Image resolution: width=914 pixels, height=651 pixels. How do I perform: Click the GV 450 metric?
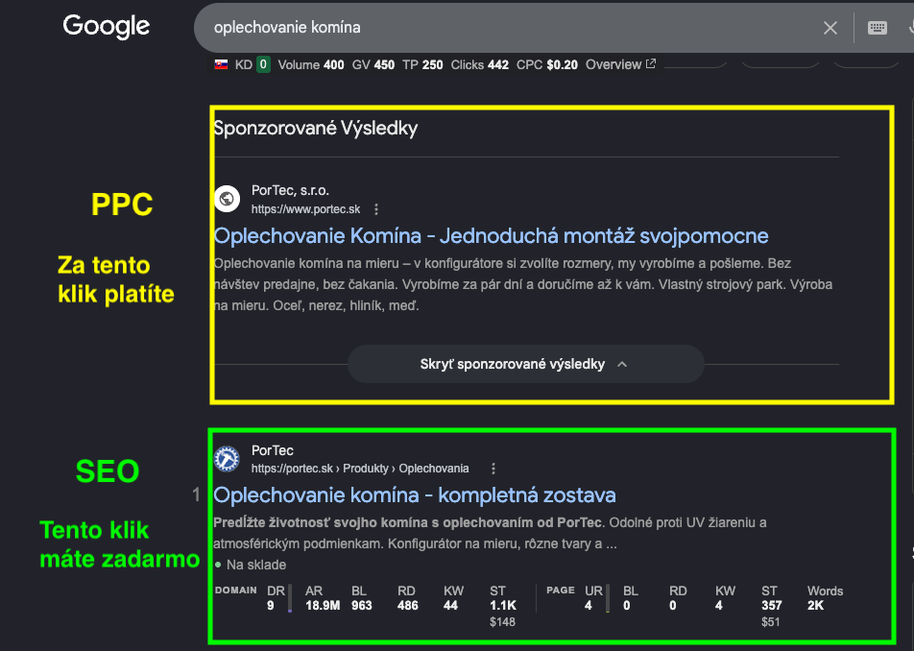coord(373,64)
